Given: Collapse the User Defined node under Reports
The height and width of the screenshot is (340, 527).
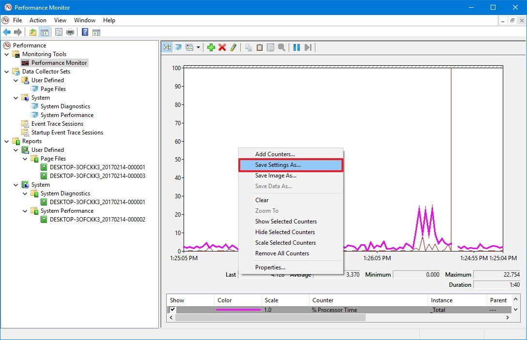Looking at the screenshot, I should [x=15, y=149].
